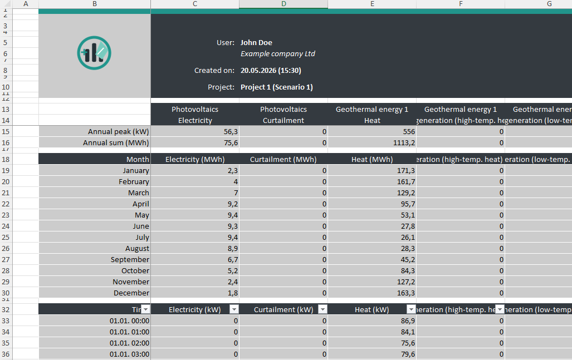Click the 'Example company Ltd' cell
572x360 pixels.
click(277, 53)
